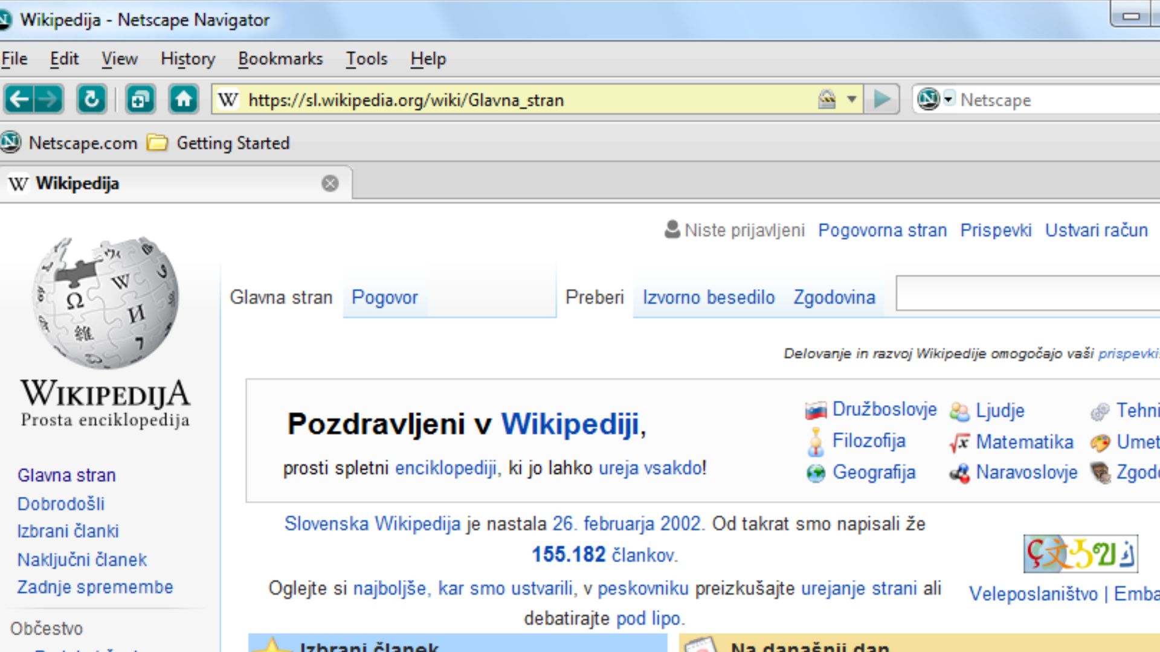This screenshot has width=1160, height=652.
Task: Click the Naravoslovje molecule icon
Action: click(959, 473)
